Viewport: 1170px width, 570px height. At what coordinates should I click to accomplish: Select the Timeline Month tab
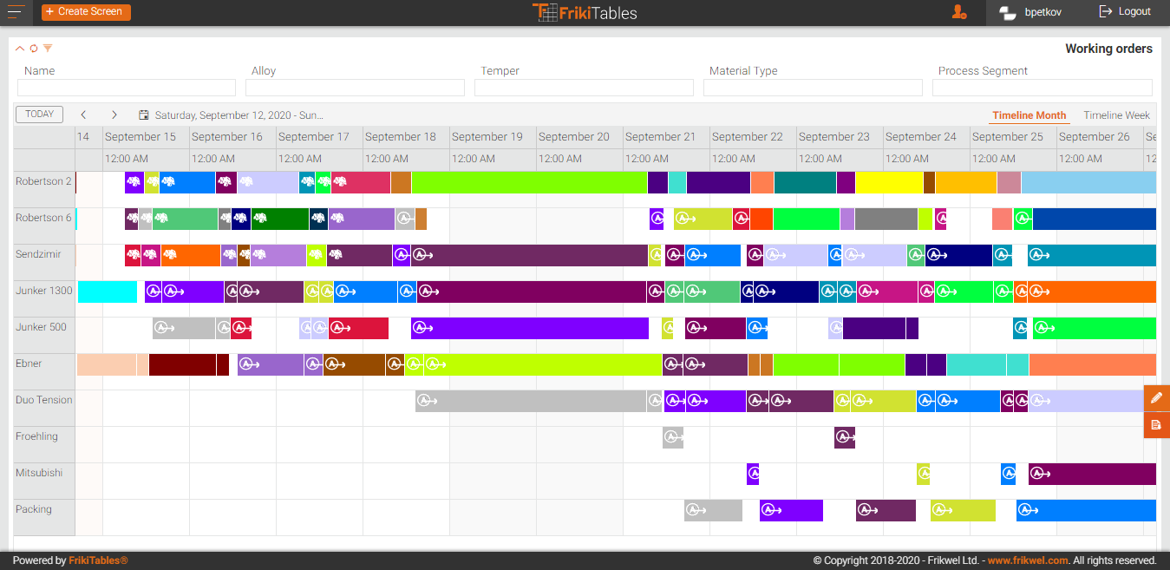pos(1029,115)
